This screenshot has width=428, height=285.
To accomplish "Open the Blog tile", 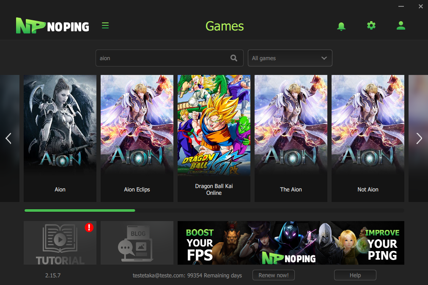I will [x=137, y=243].
